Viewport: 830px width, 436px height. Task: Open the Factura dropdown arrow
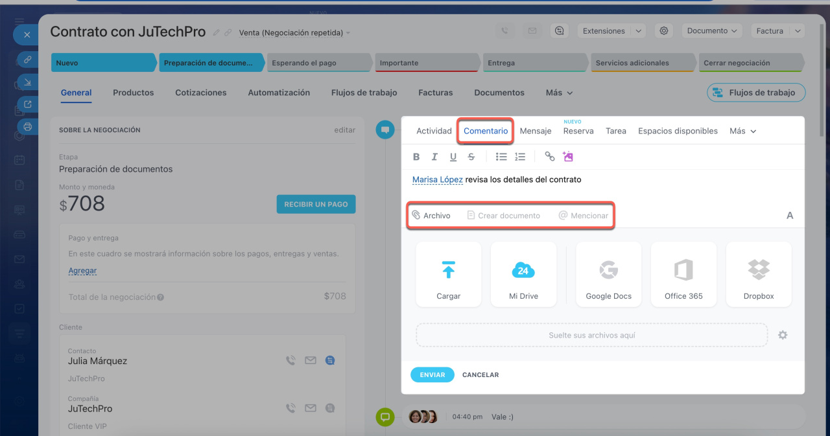click(798, 31)
